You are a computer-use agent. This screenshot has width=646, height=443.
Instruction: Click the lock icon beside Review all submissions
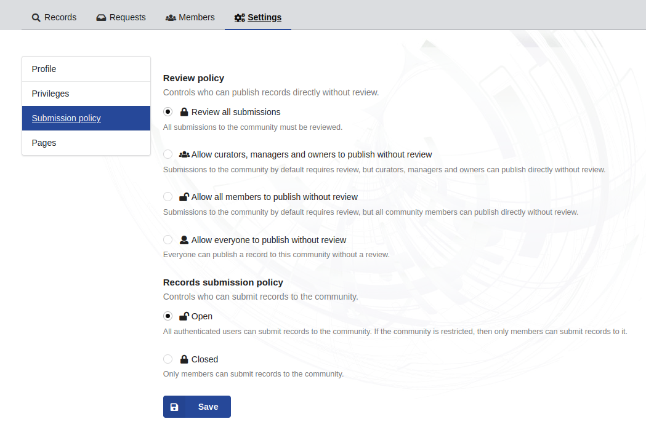183,111
